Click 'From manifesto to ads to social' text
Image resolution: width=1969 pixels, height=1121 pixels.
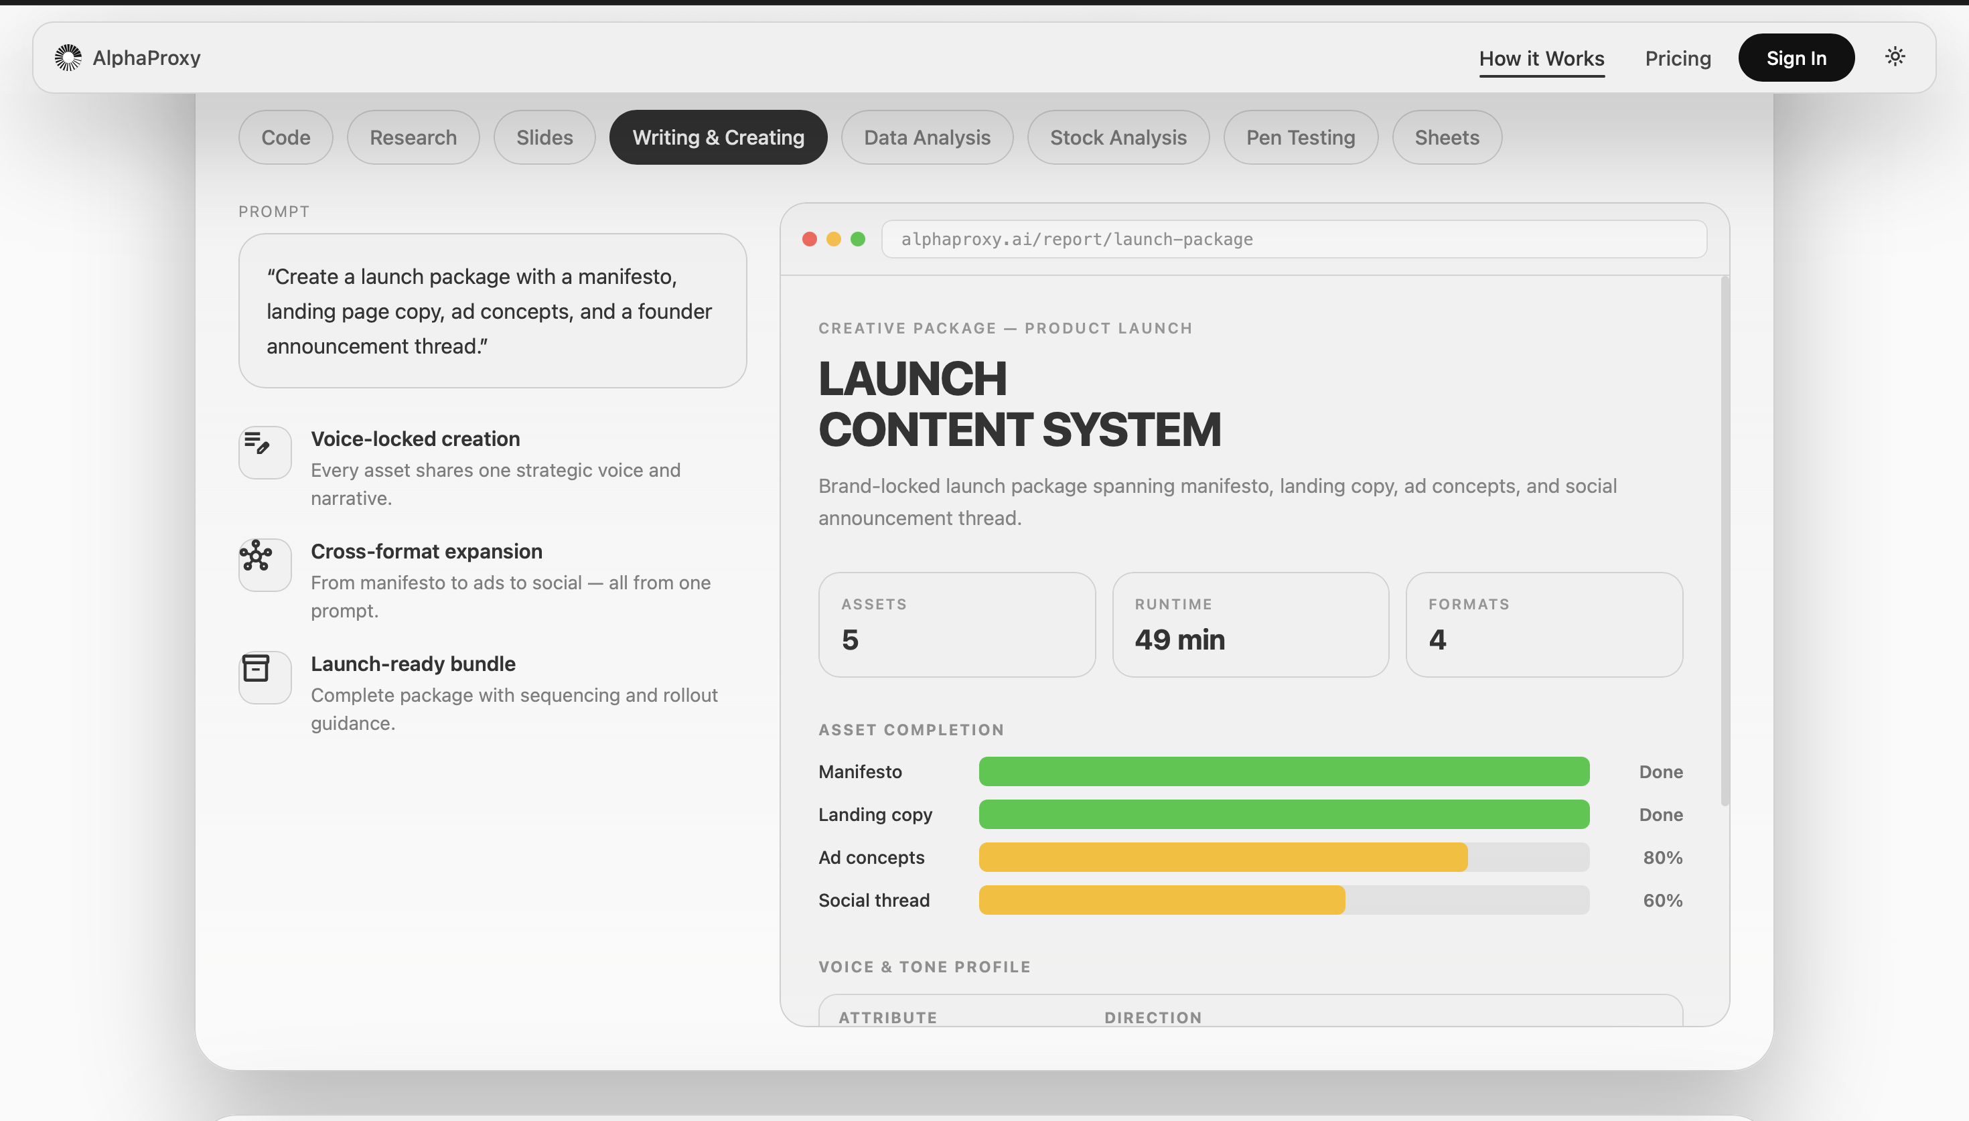510,597
